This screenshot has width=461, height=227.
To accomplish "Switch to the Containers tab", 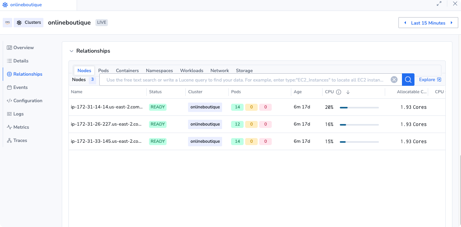I will tap(127, 70).
